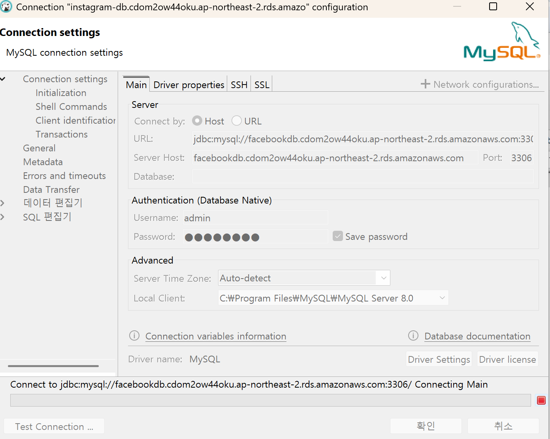Open Connection variables information link
The width and height of the screenshot is (550, 439).
tap(216, 336)
